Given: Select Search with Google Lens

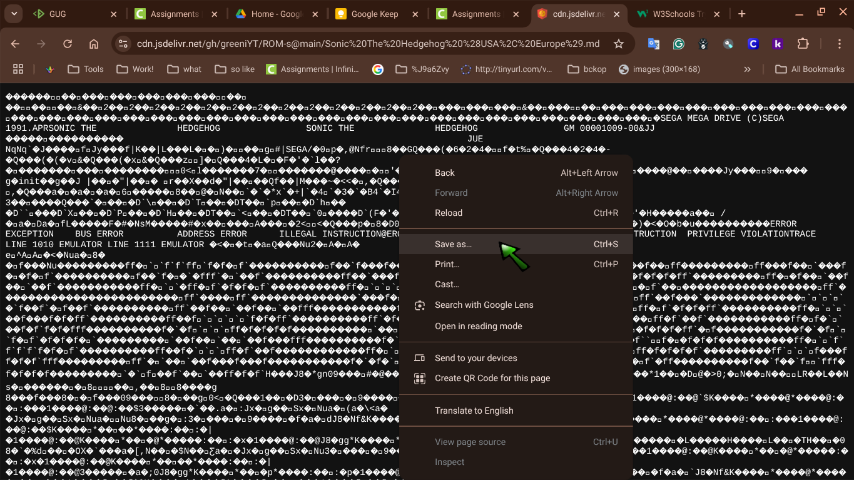Looking at the screenshot, I should tap(484, 305).
